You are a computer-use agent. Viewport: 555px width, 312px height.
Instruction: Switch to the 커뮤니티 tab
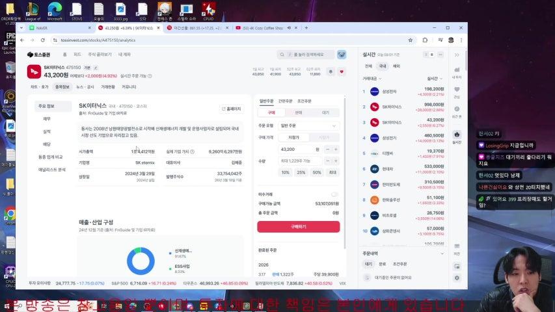(129, 86)
